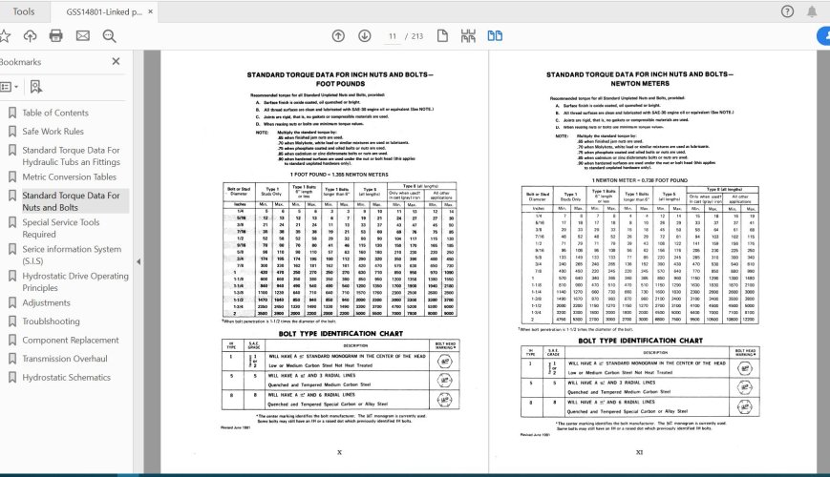The width and height of the screenshot is (830, 477).
Task: Click the Bookmarks panel title
Action: pos(20,62)
